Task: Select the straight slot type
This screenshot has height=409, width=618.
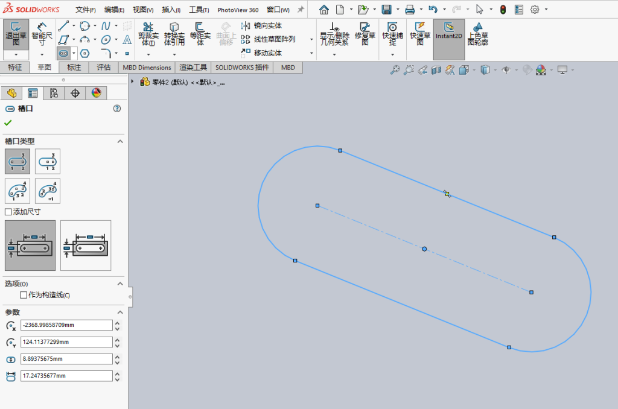Action: click(x=18, y=162)
